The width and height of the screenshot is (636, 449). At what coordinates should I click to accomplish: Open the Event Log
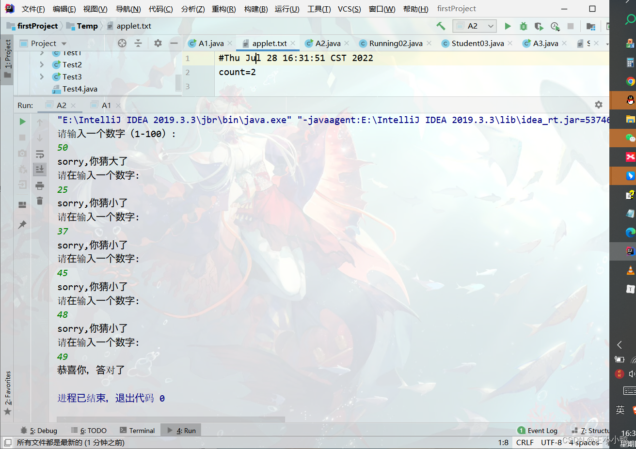click(x=537, y=430)
